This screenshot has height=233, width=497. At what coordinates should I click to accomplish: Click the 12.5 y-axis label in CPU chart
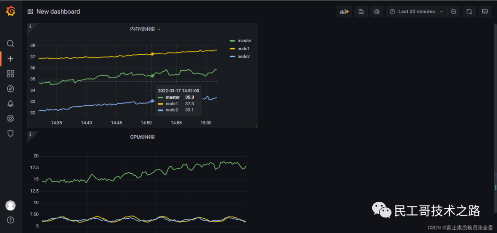coord(35,191)
